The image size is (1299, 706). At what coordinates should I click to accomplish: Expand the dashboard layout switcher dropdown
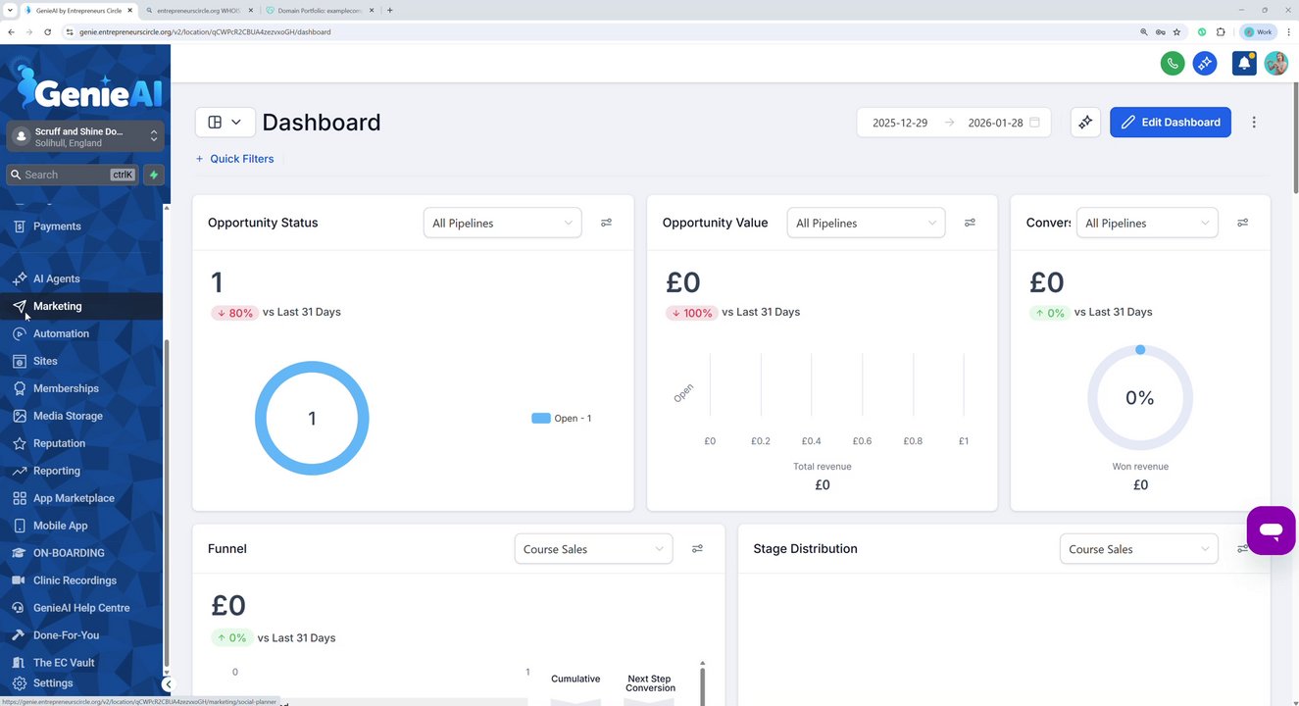[x=225, y=123]
